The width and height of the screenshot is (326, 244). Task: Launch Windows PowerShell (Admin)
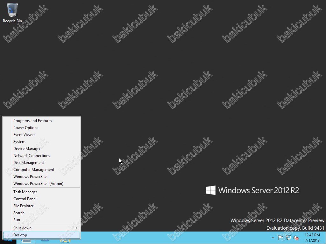pos(42,184)
